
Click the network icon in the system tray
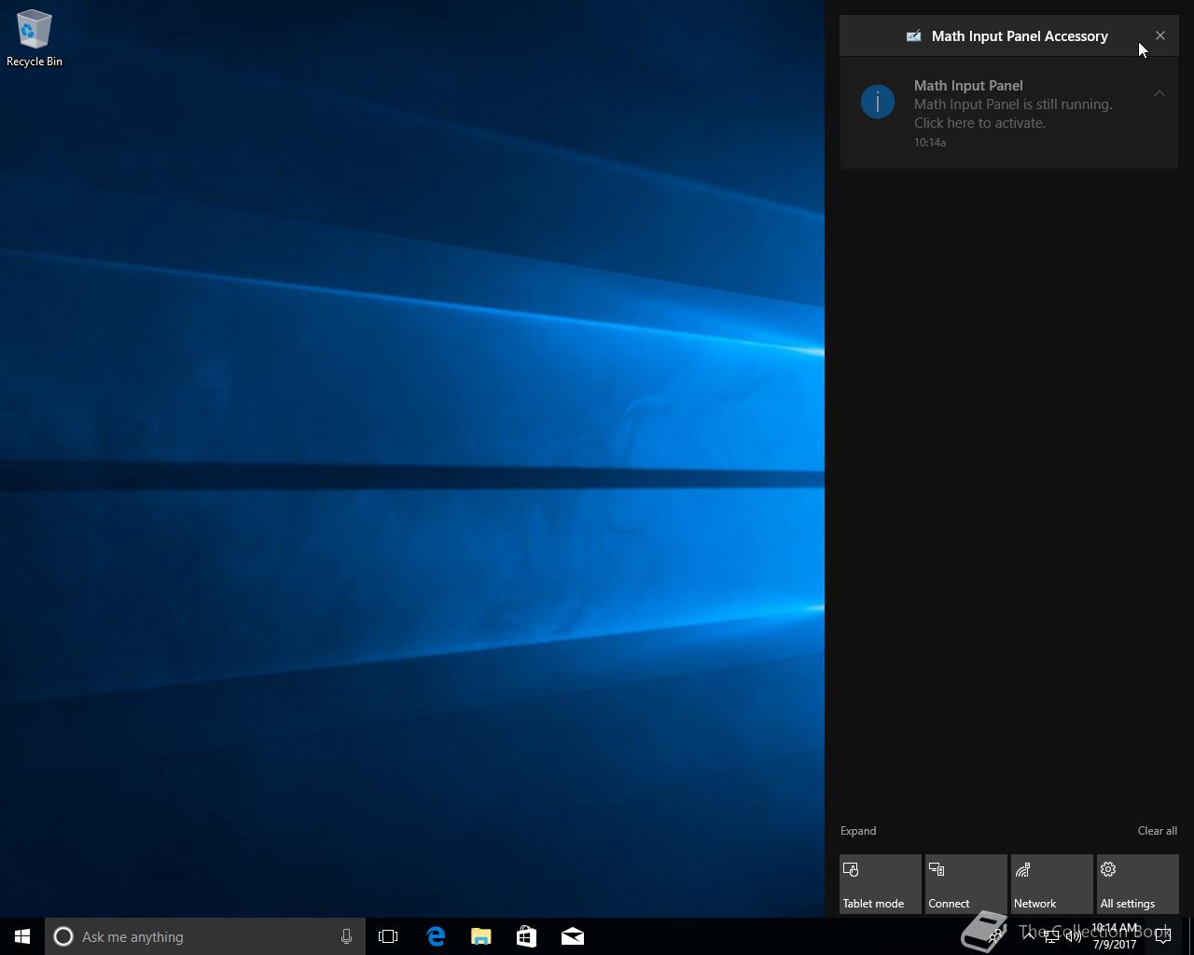coord(1050,936)
